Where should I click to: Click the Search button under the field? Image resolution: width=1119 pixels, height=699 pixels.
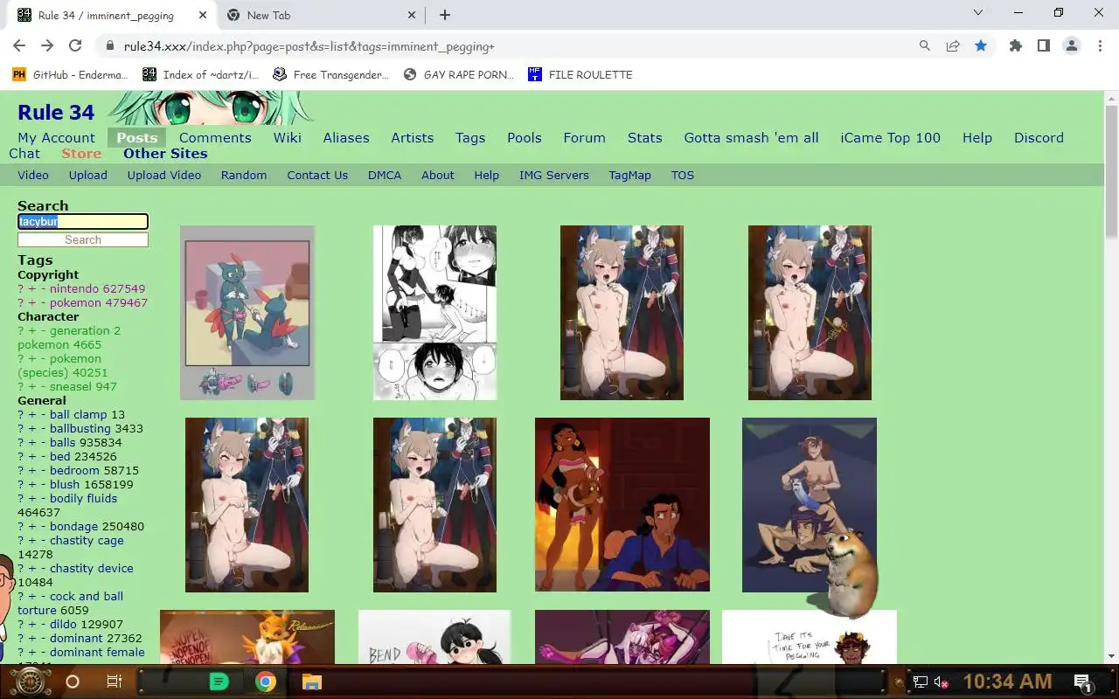pos(83,239)
